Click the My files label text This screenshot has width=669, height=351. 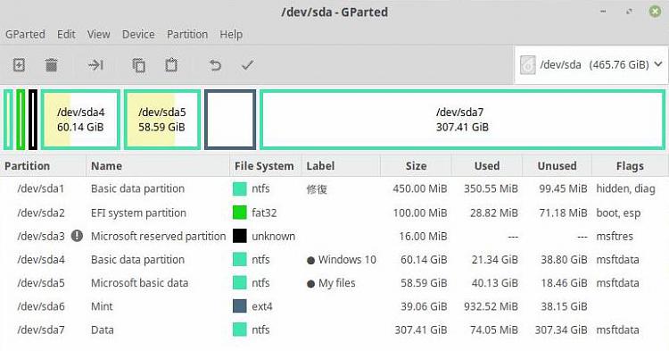(x=336, y=283)
